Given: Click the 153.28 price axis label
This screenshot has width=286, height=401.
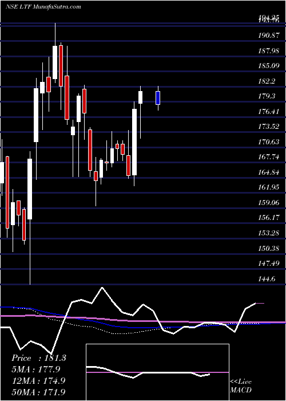Looking at the screenshot, I should click(268, 233).
